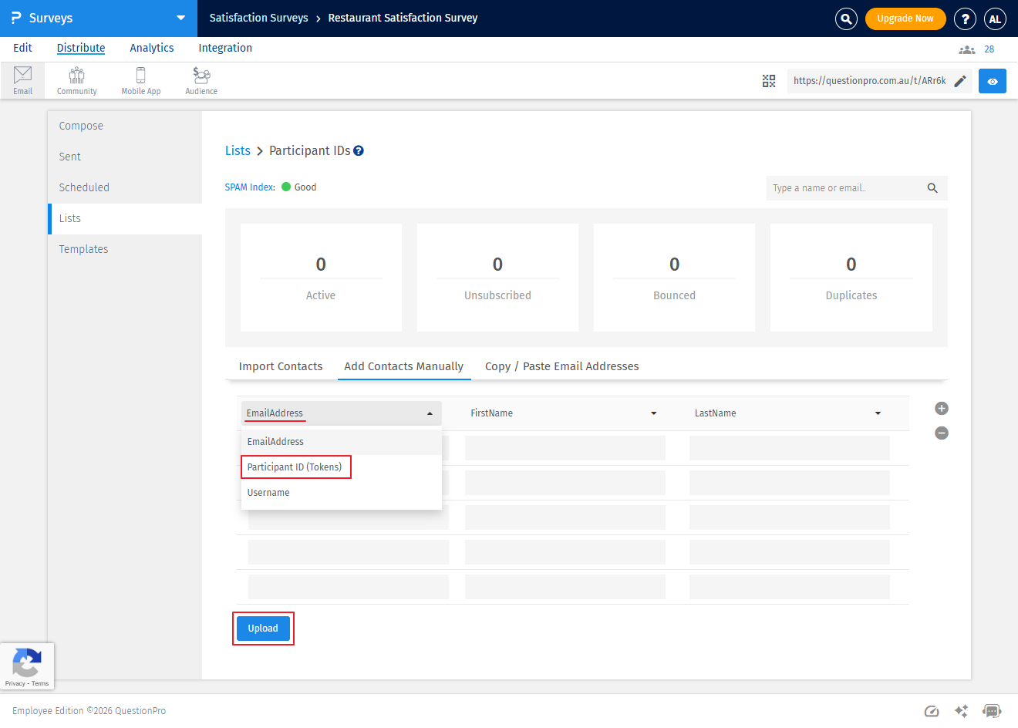The image size is (1018, 728).
Task: Click the add row plus icon
Action: point(941,409)
